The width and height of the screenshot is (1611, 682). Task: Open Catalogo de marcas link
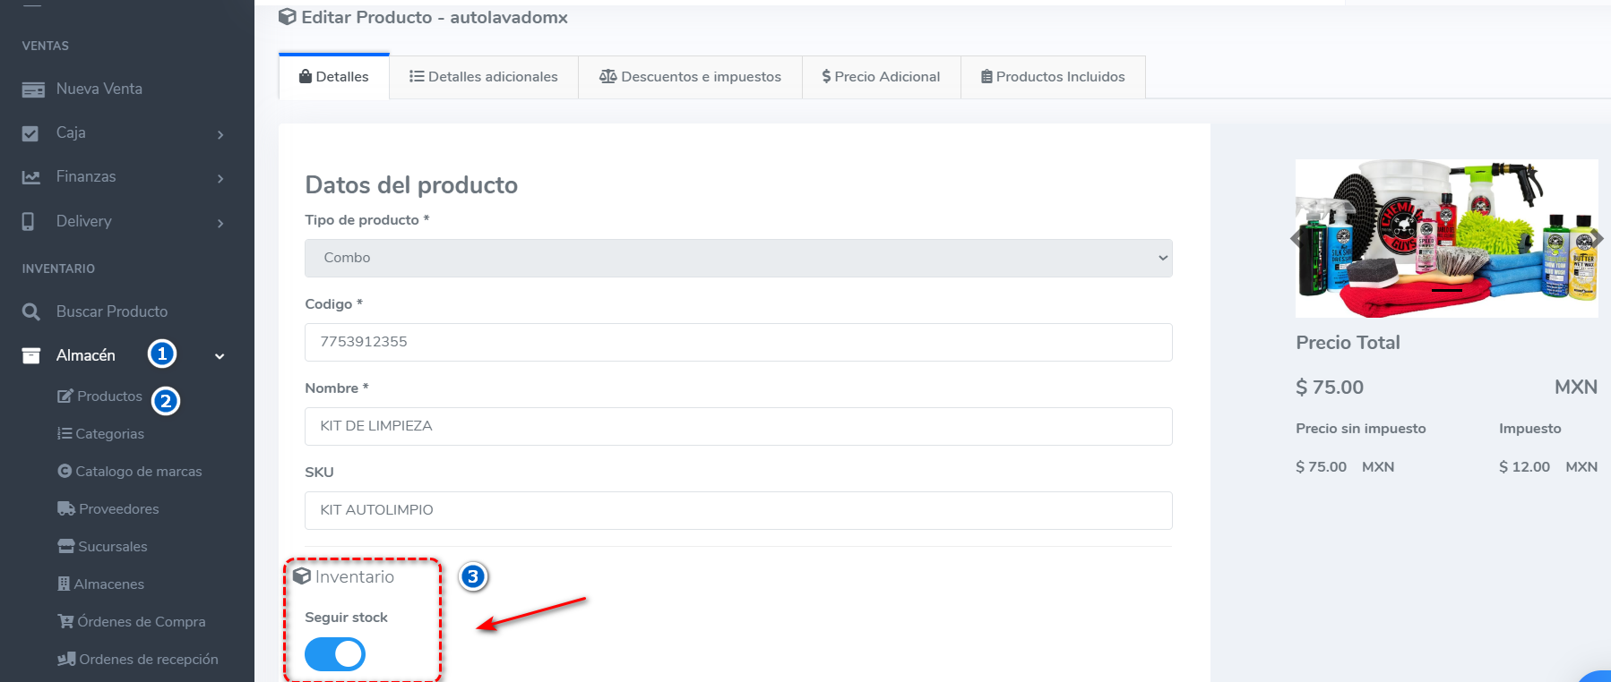click(x=138, y=472)
